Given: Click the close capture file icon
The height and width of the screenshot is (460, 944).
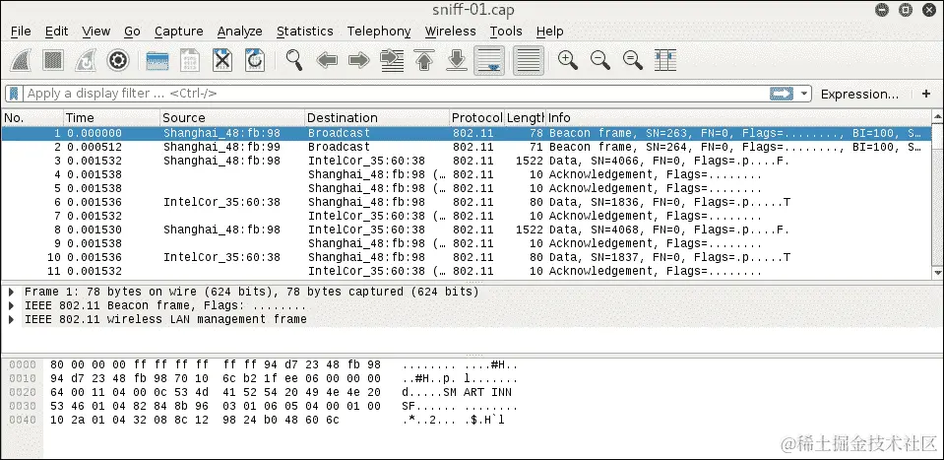Looking at the screenshot, I should (222, 61).
